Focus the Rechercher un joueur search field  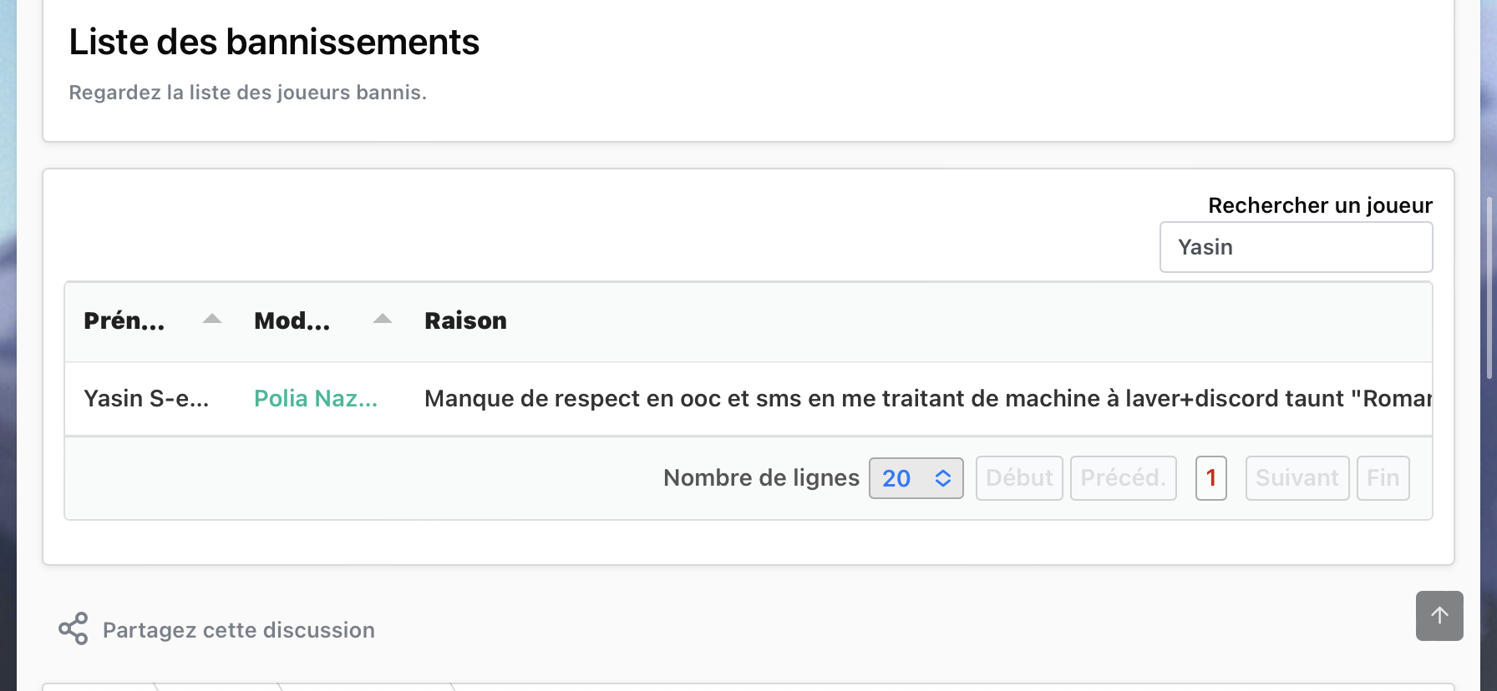tap(1296, 247)
